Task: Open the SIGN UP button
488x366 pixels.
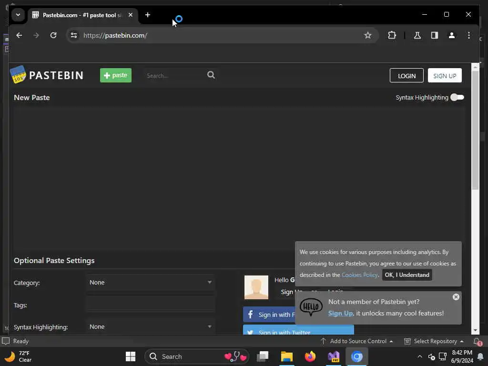Action: [x=445, y=76]
